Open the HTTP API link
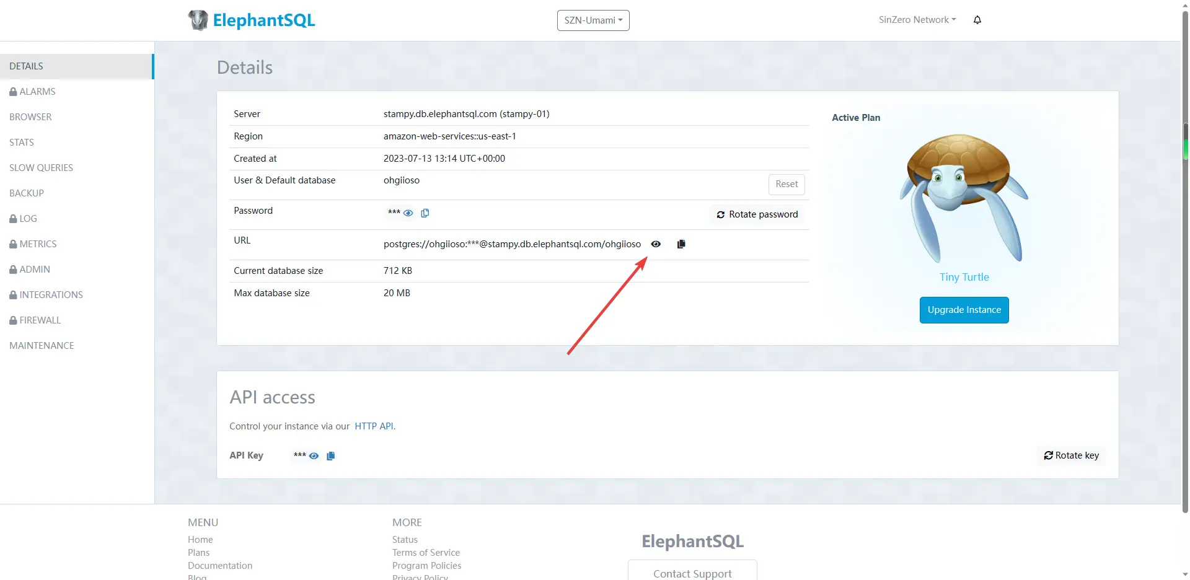This screenshot has height=580, width=1190. point(374,426)
